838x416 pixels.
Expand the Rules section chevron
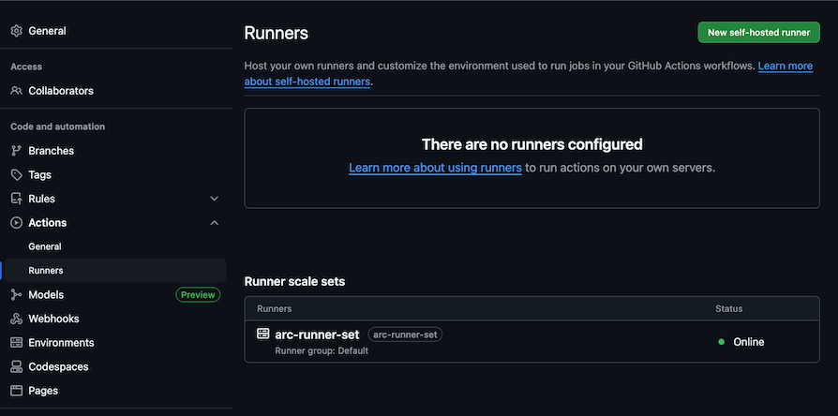tap(215, 199)
